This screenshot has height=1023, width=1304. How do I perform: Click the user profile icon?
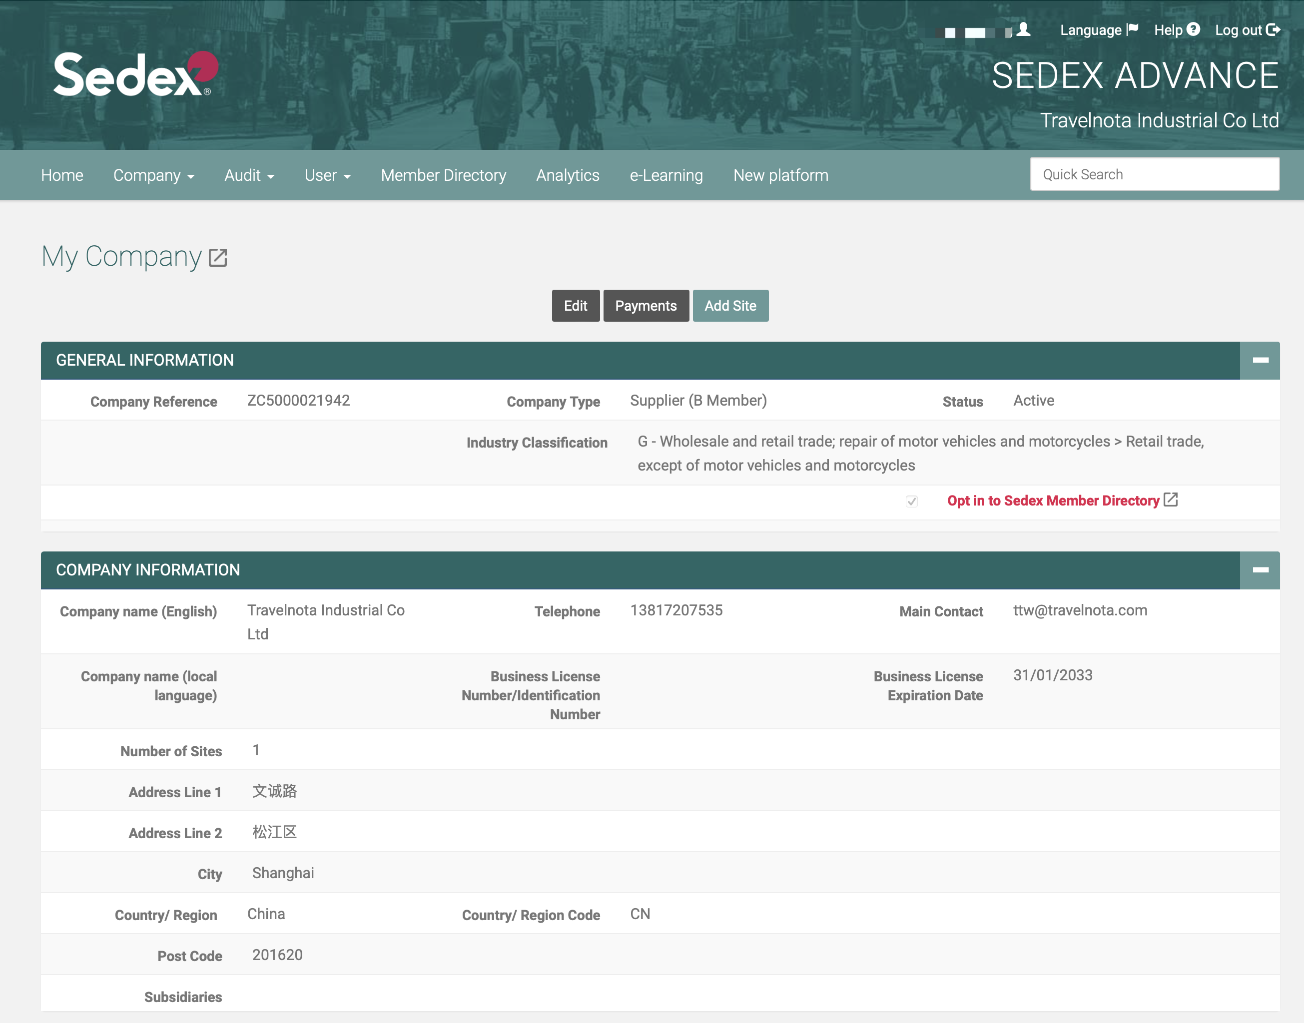click(x=1024, y=29)
